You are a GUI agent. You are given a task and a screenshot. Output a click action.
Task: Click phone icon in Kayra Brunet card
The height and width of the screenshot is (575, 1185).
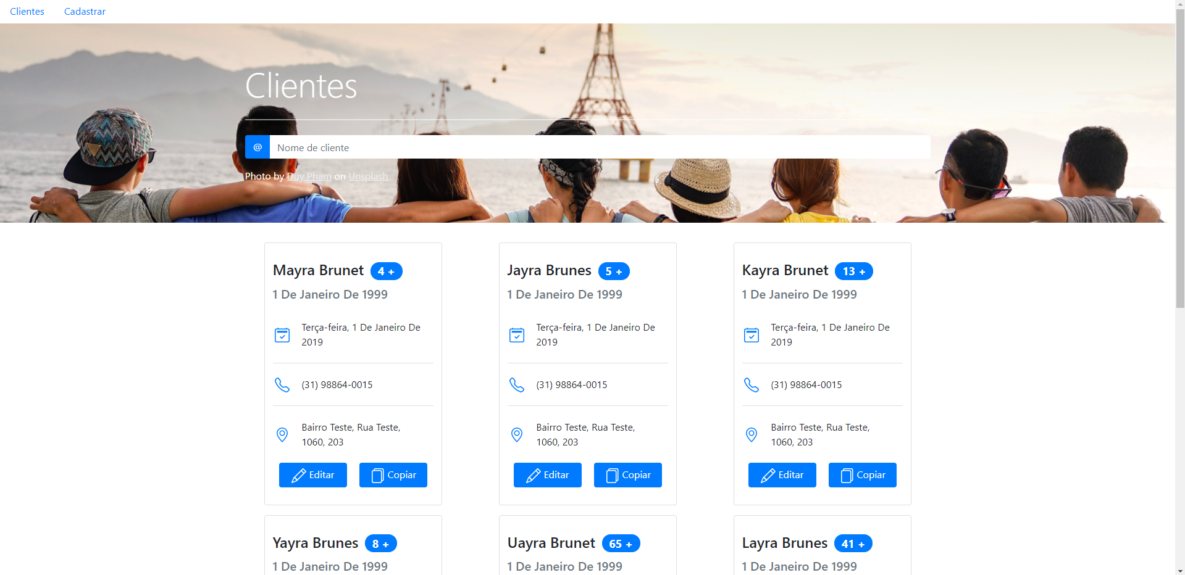click(752, 385)
